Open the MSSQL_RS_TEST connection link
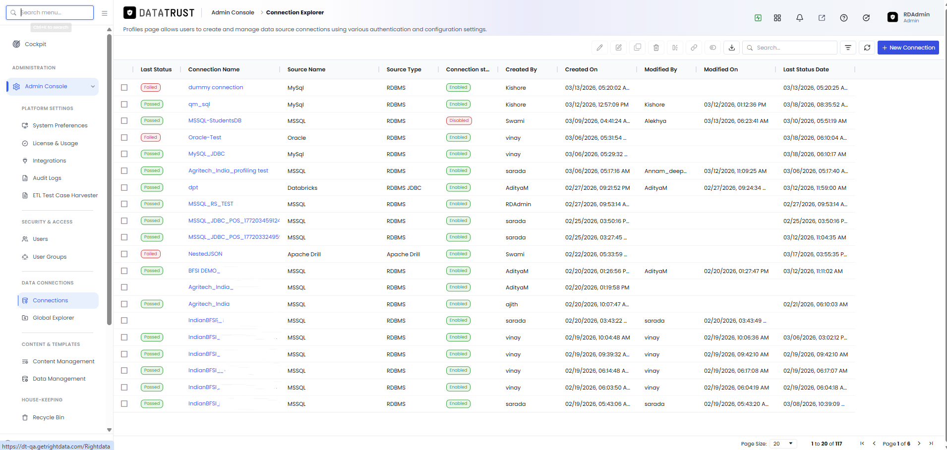947x450 pixels. coord(211,204)
